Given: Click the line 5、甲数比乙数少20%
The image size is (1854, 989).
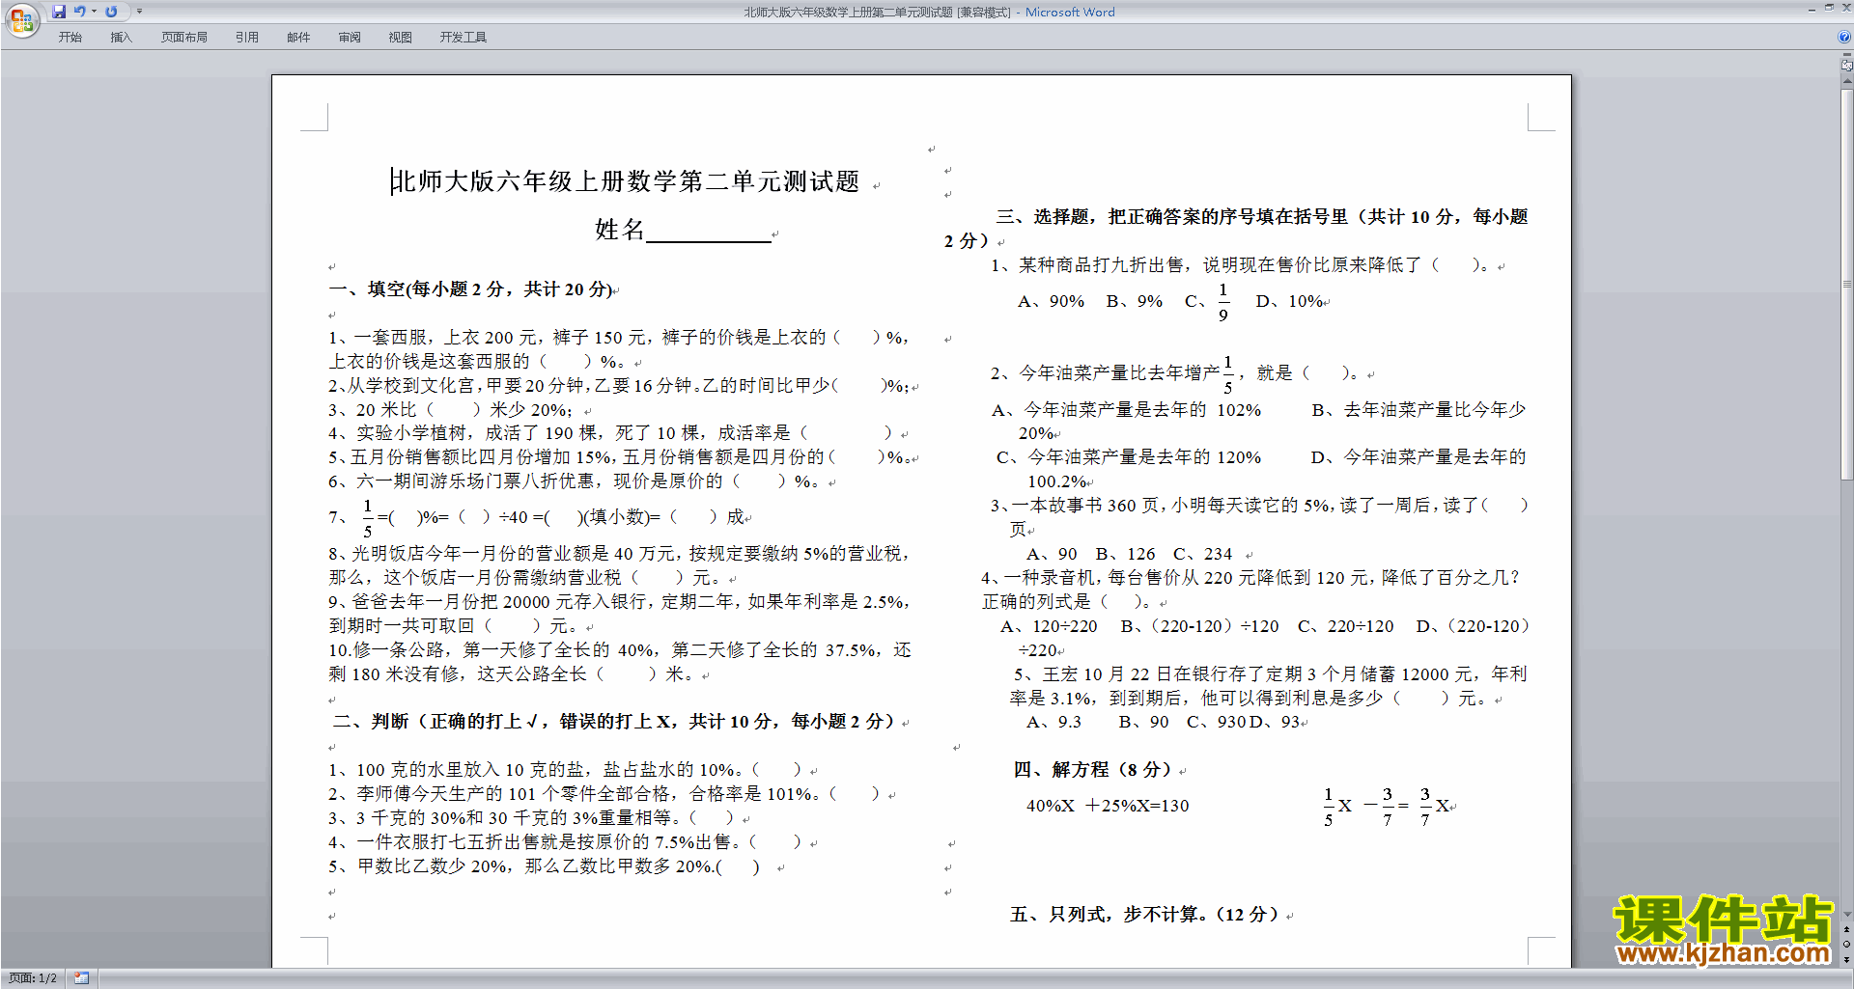Looking at the screenshot, I should (x=545, y=867).
